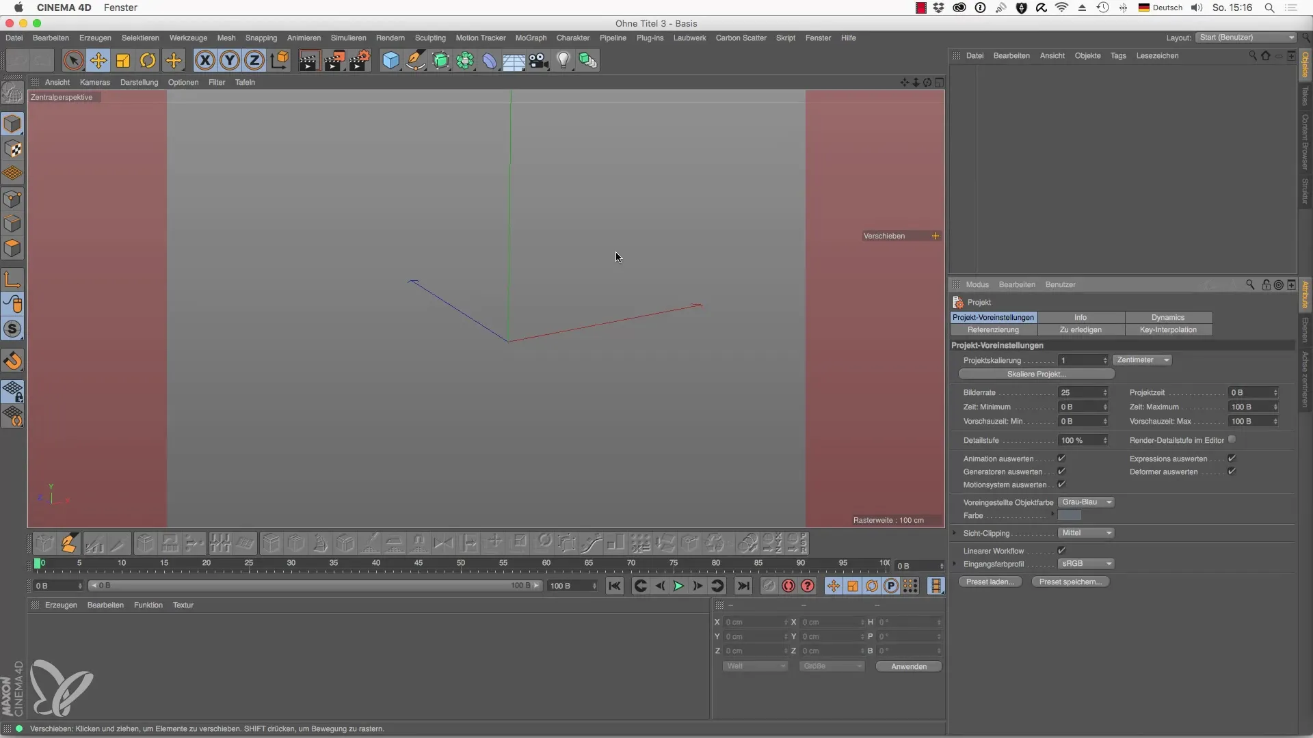Open the Referenzierung tab
Viewport: 1313px width, 738px height.
tap(994, 330)
